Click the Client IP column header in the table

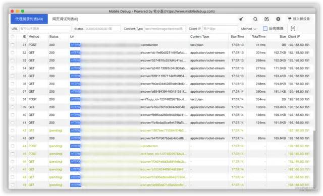click(x=294, y=37)
